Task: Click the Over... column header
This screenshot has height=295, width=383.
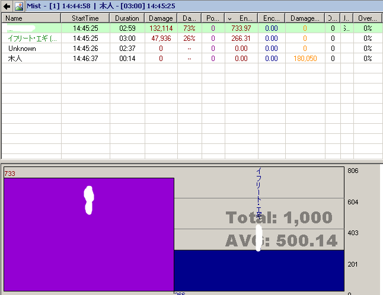Action: [368, 18]
